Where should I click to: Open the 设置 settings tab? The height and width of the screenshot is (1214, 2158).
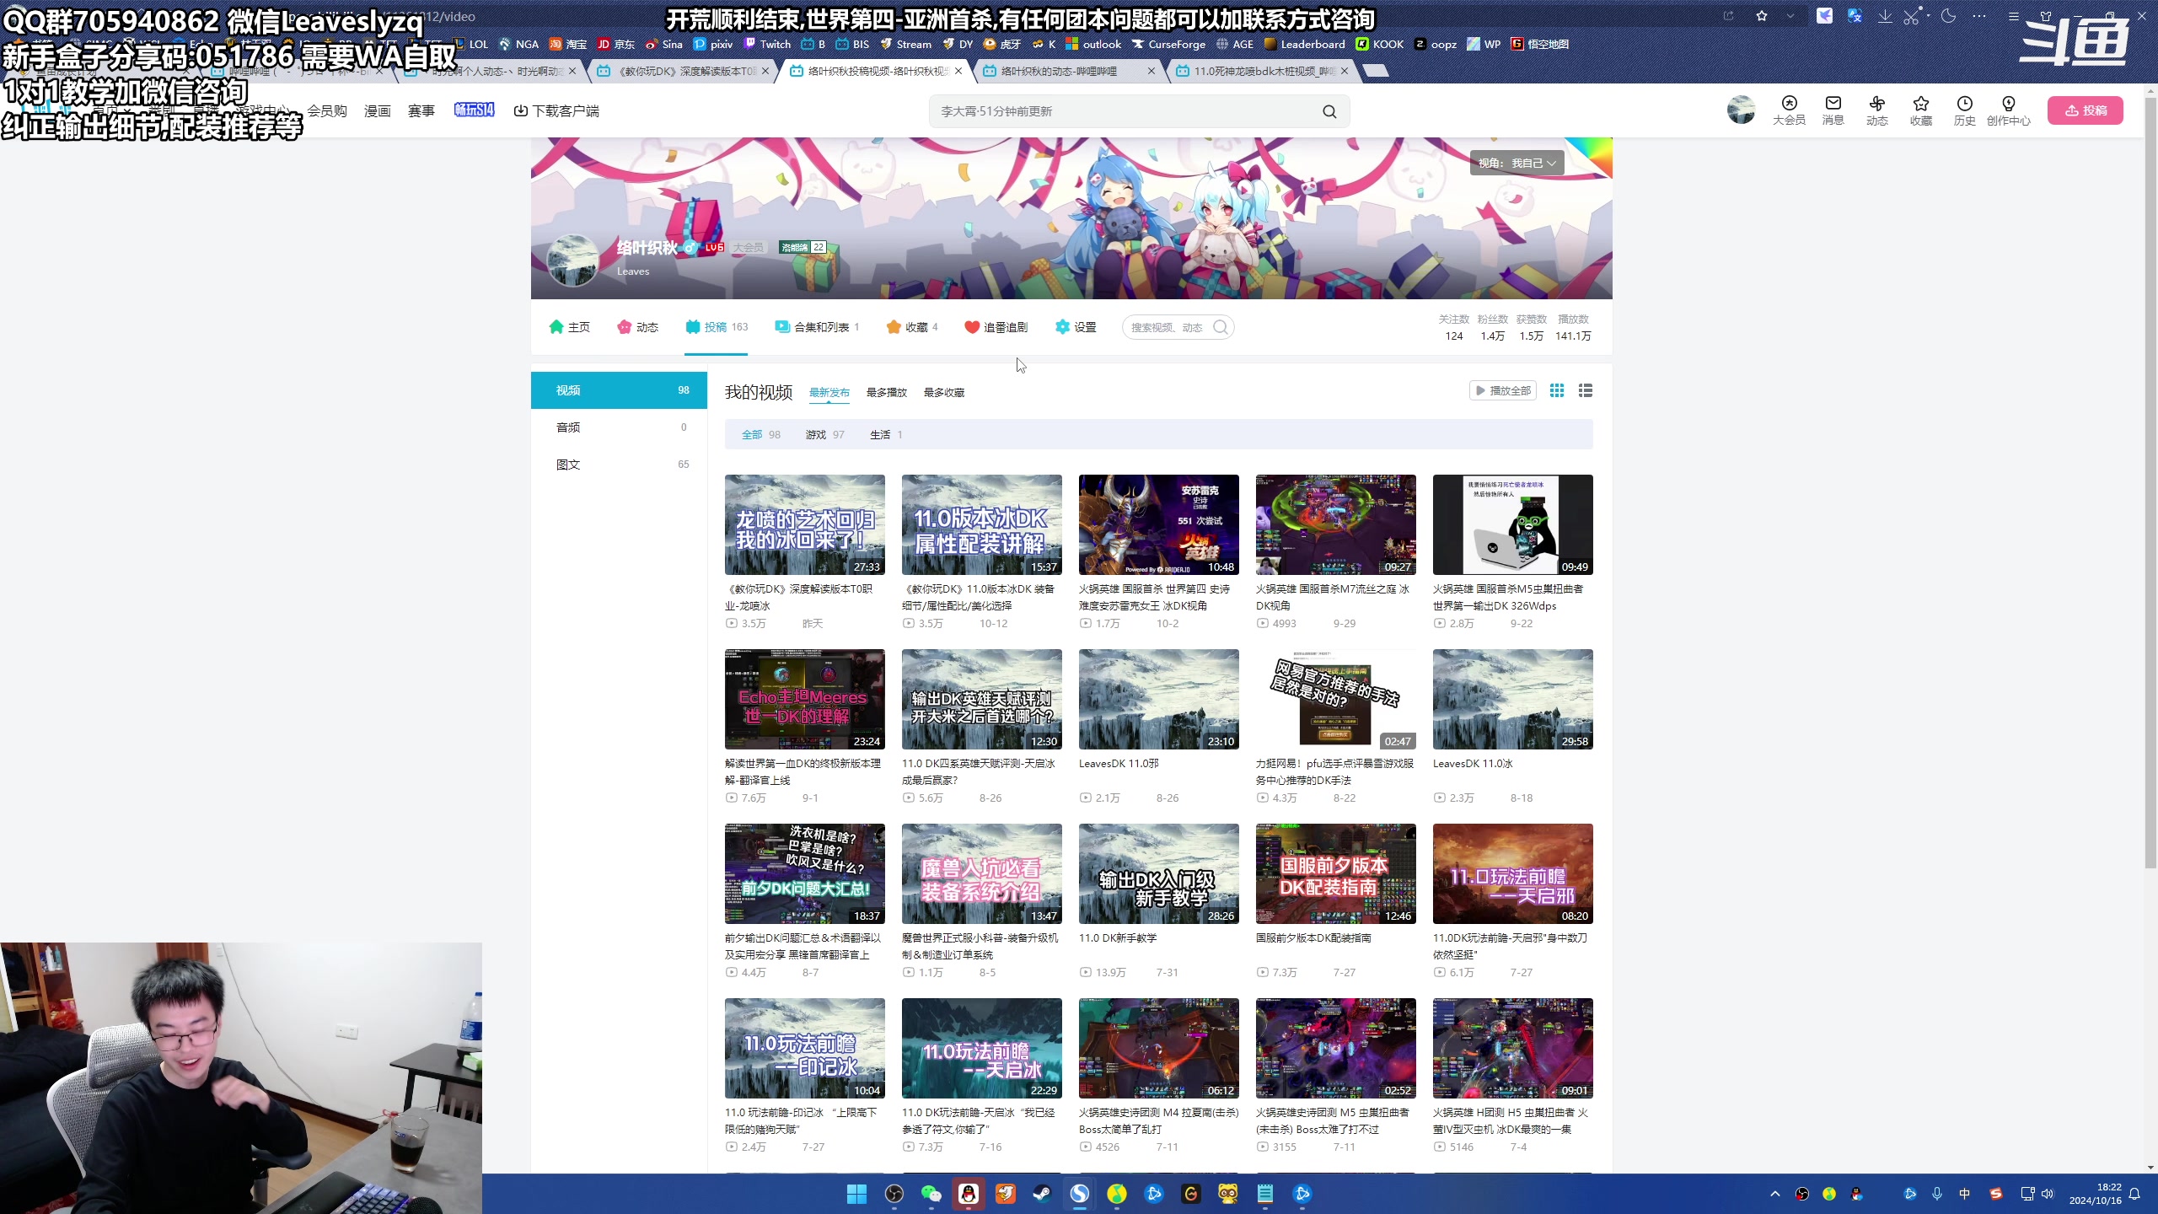click(1076, 327)
